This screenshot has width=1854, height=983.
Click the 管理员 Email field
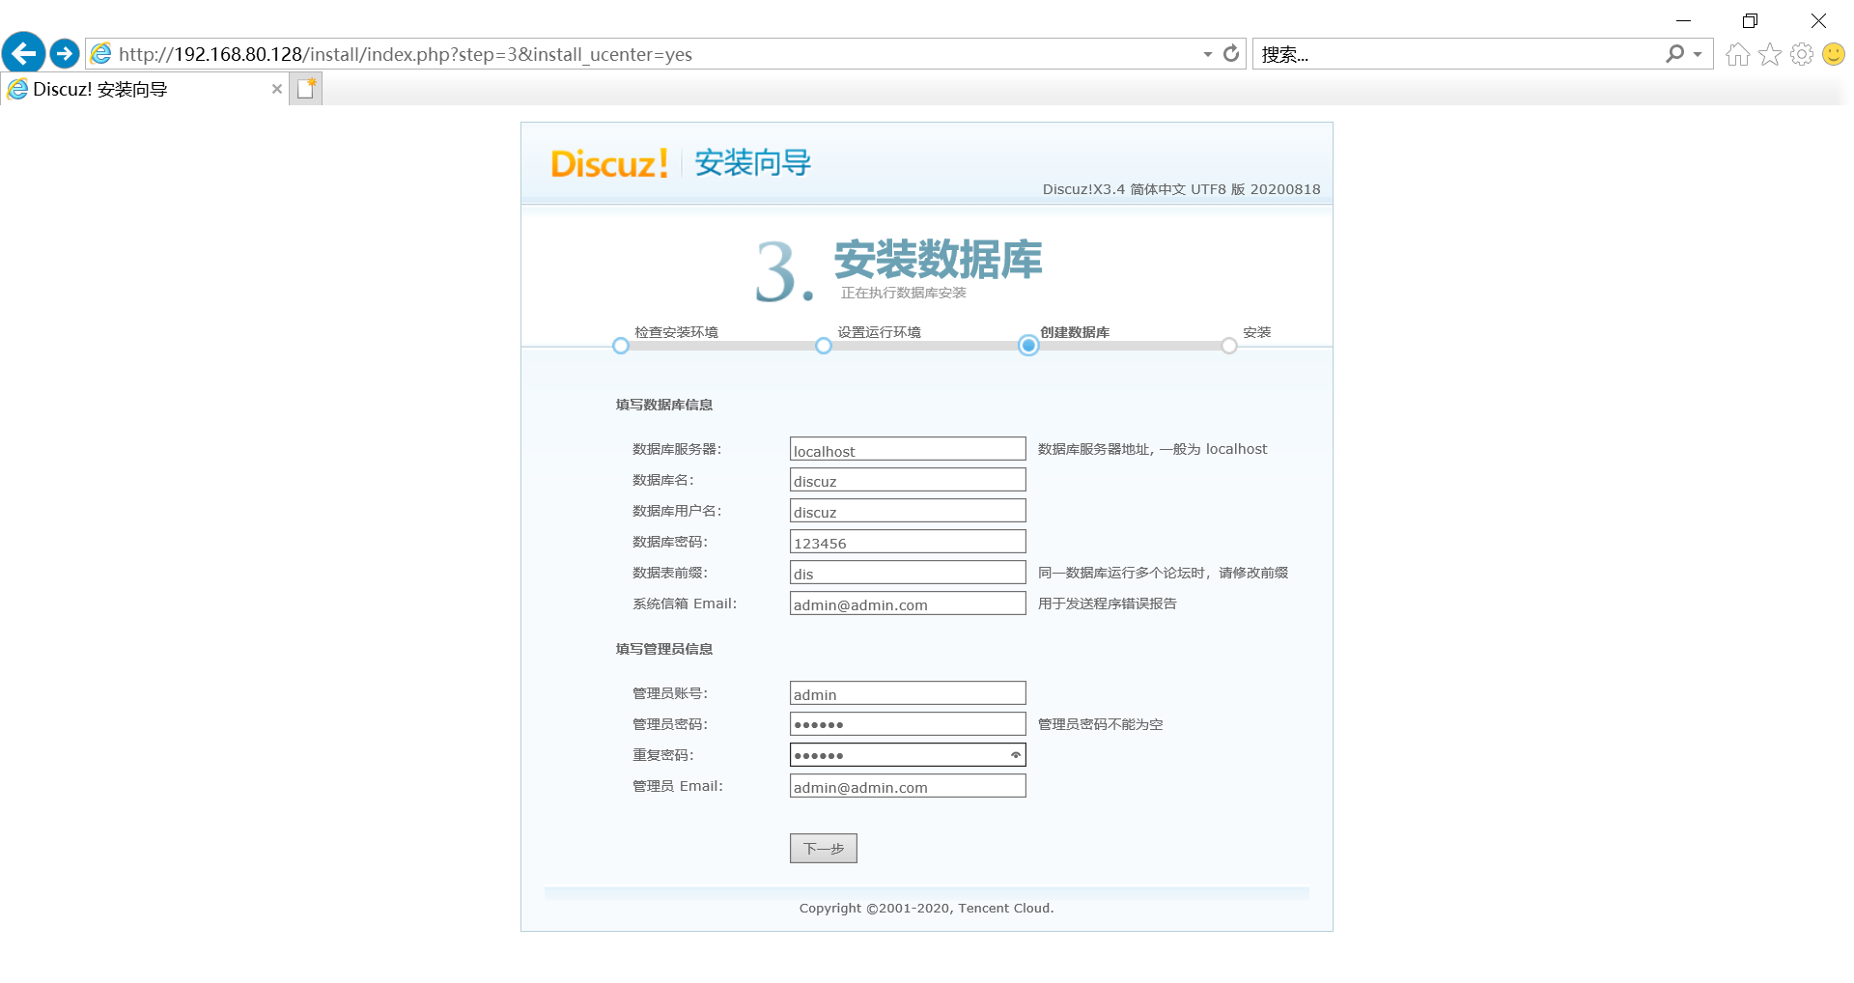click(908, 786)
